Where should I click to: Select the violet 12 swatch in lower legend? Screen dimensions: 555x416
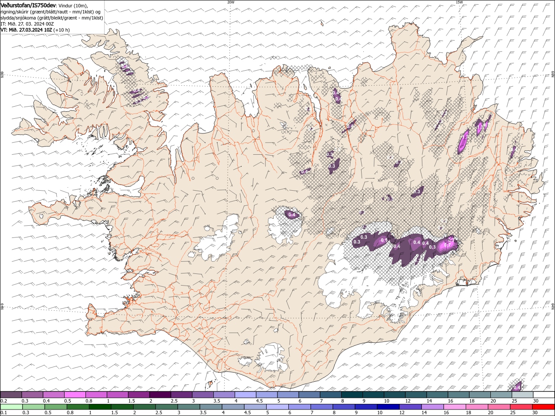coord(410,407)
